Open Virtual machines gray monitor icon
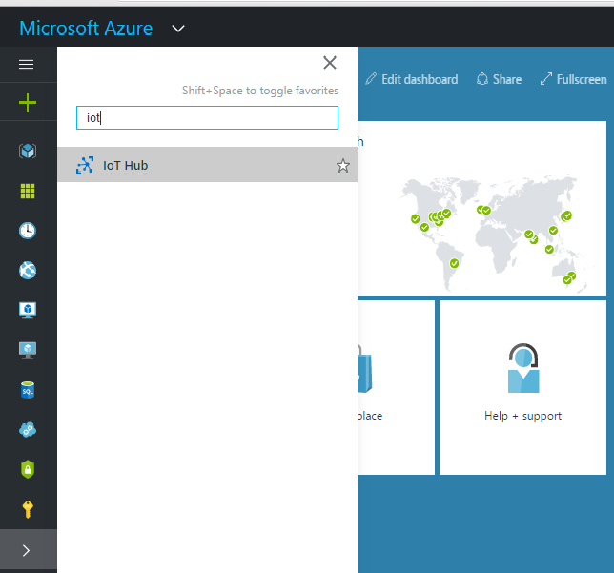614x573 pixels. point(28,350)
